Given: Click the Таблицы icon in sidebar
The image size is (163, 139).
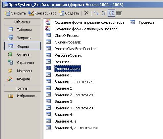Looking at the screenshot, I should pos(11,29).
